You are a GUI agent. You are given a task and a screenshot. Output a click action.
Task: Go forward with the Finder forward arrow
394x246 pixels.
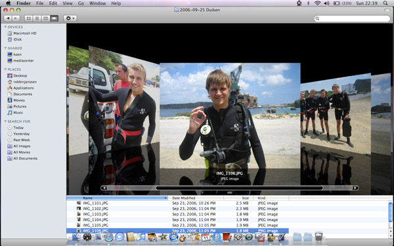(16, 18)
